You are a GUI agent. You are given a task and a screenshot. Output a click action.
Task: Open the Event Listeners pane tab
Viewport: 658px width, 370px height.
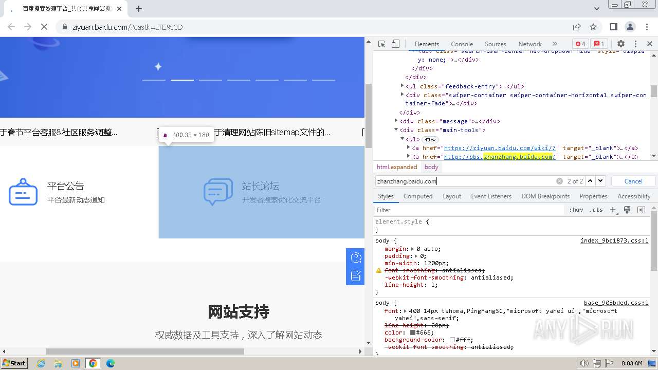[491, 196]
